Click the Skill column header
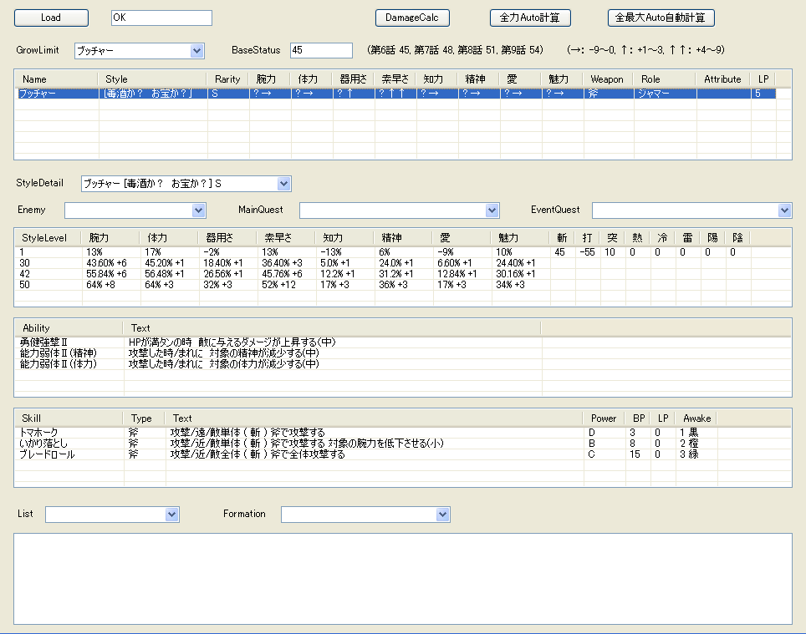Screen dimensions: 806x634 tap(69, 418)
